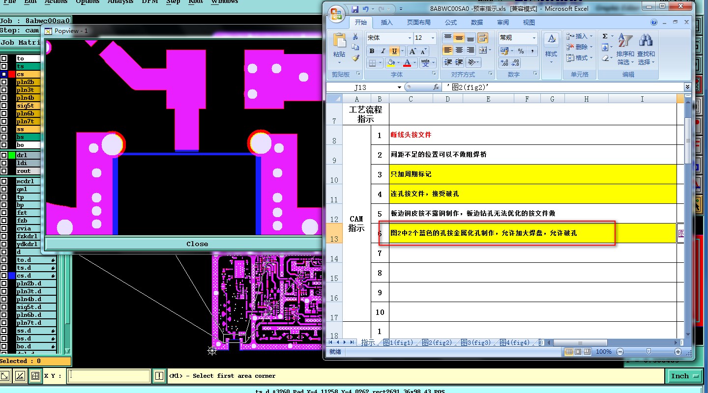708x393 pixels.
Task: Click the Excel zoom-out minus button
Action: pyautogui.click(x=619, y=352)
